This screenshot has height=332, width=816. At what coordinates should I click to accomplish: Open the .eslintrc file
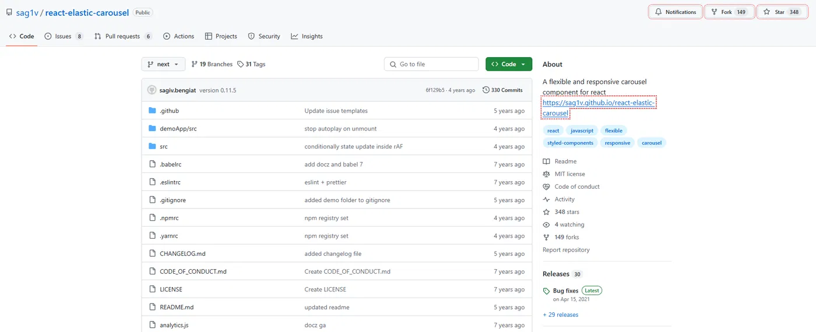click(170, 182)
